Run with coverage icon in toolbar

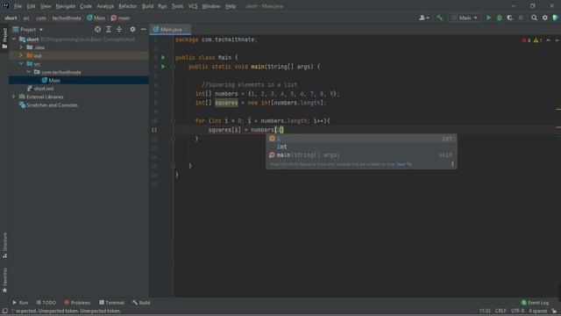pyautogui.click(x=510, y=18)
